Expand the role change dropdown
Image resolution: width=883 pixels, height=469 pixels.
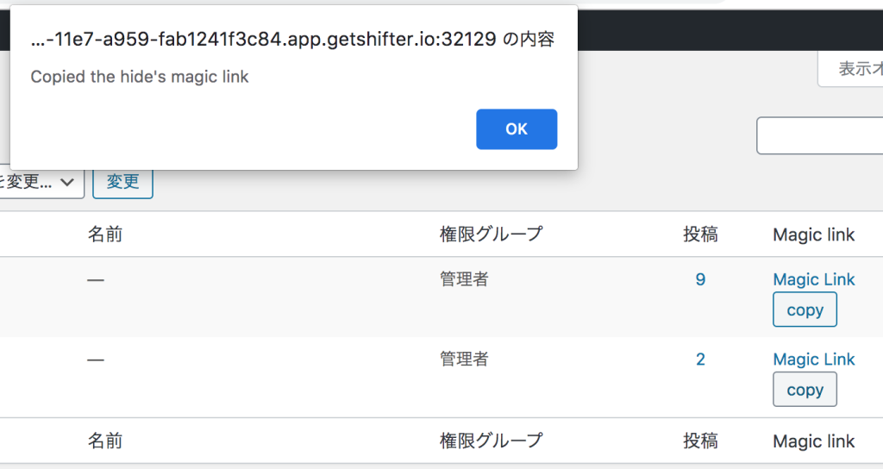43,182
